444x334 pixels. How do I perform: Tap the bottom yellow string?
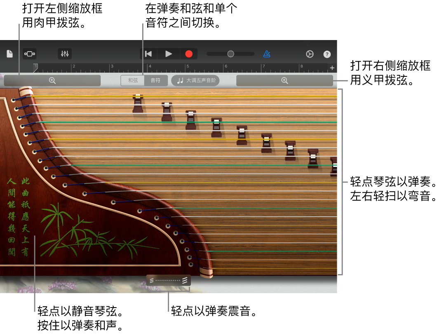coord(275,268)
